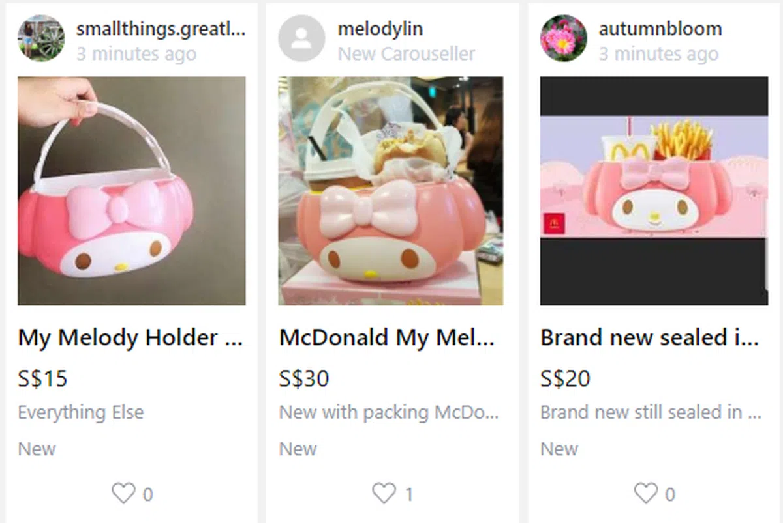
Task: Click the melodylin username
Action: tap(380, 29)
